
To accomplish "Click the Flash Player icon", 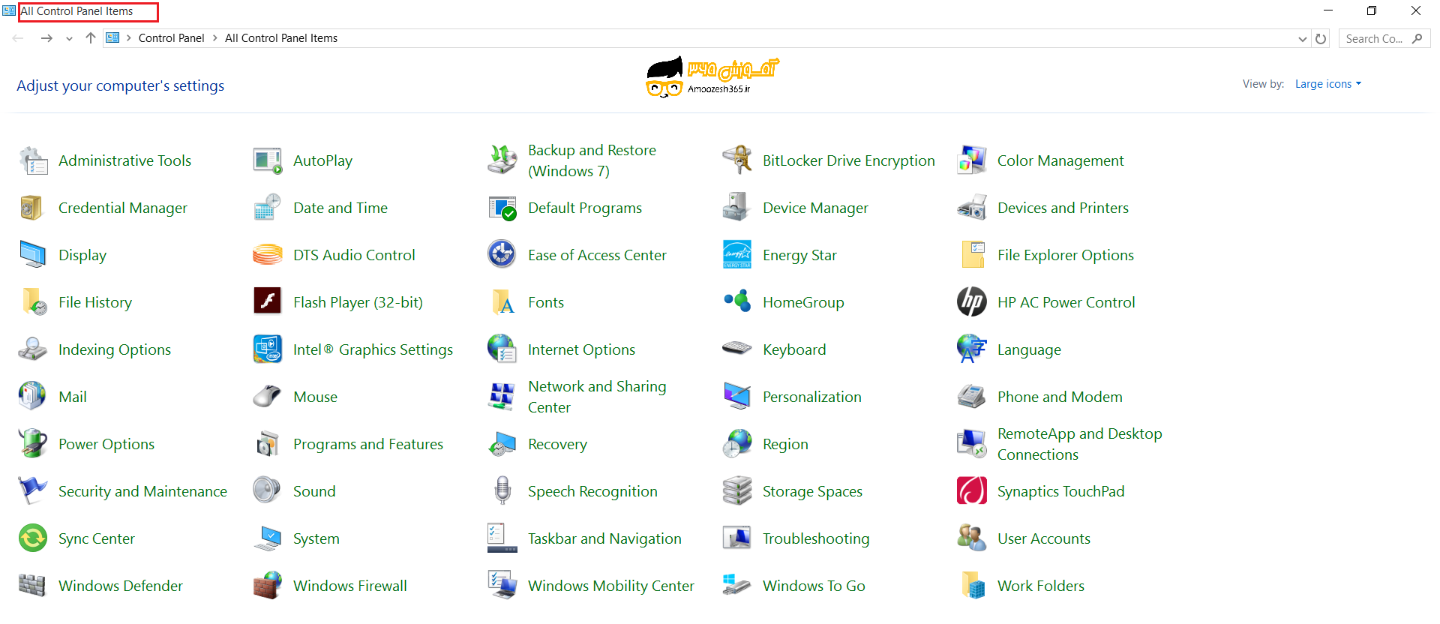I will [267, 302].
